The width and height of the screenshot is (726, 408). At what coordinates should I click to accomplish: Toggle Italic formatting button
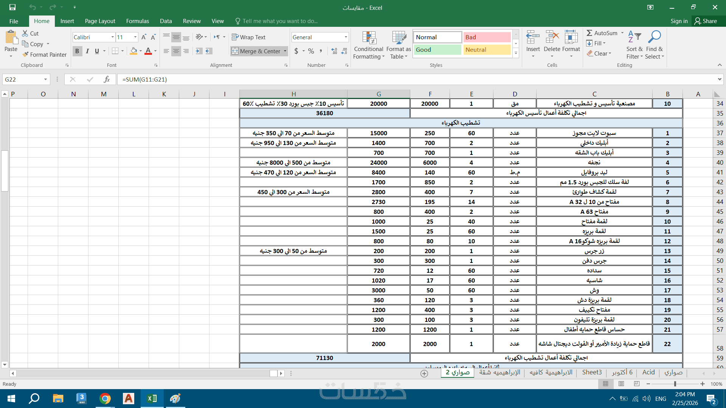click(x=87, y=51)
